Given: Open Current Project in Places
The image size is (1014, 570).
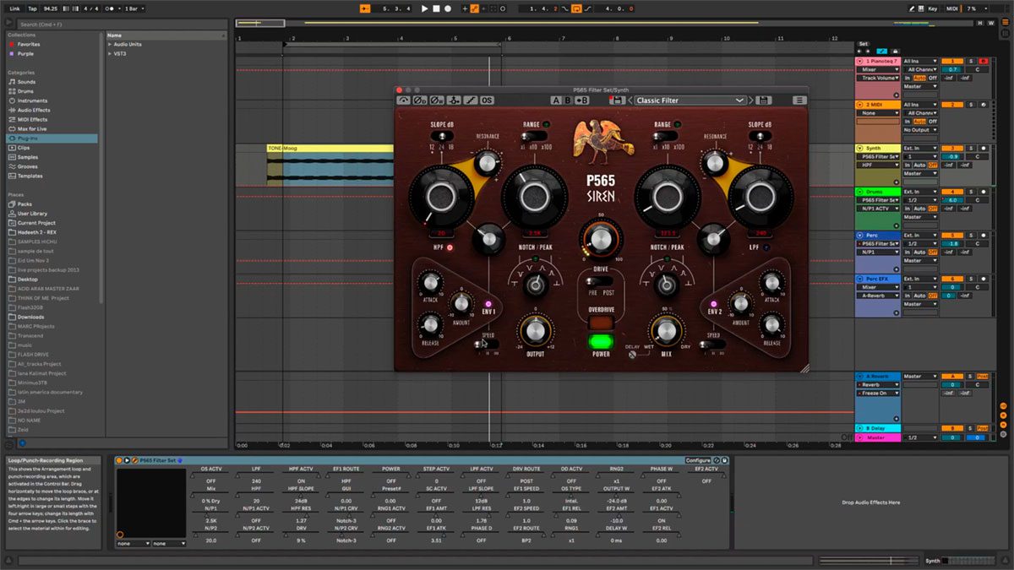Looking at the screenshot, I should pyautogui.click(x=36, y=223).
